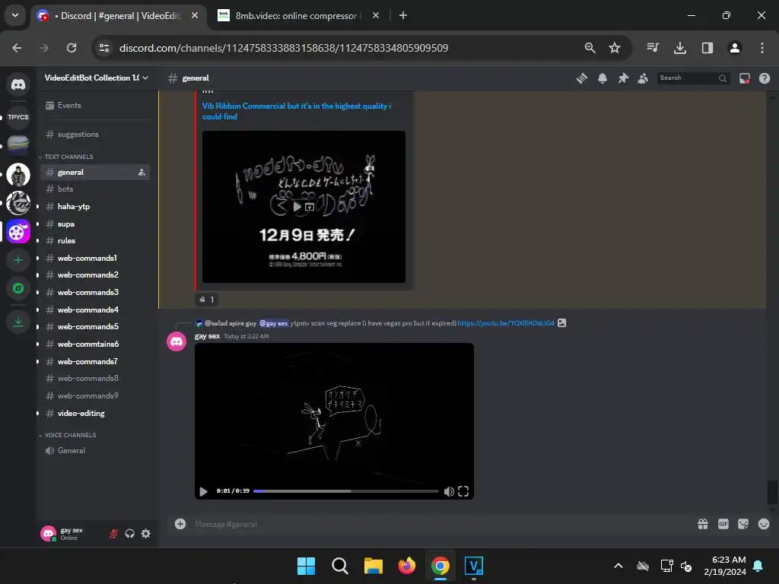Open the web-commands1 channel
Viewport: 779px width, 584px height.
pos(95,259)
